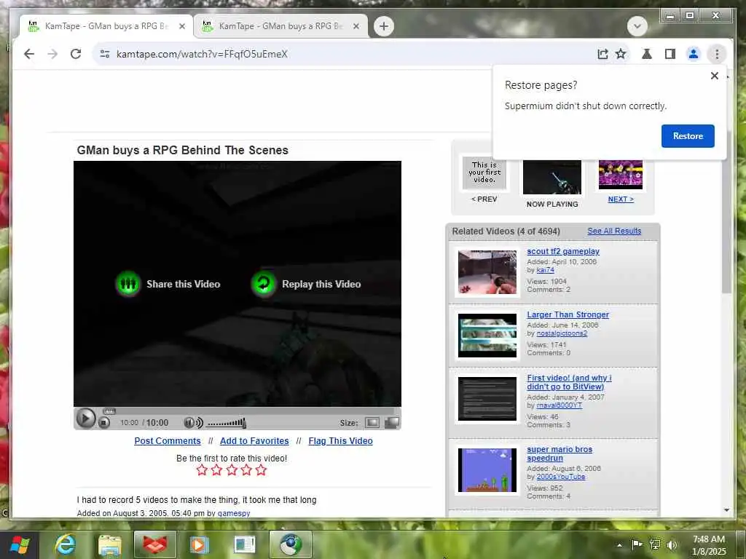Open the Action Center flag tray icon
The height and width of the screenshot is (559, 746).
[x=637, y=544]
